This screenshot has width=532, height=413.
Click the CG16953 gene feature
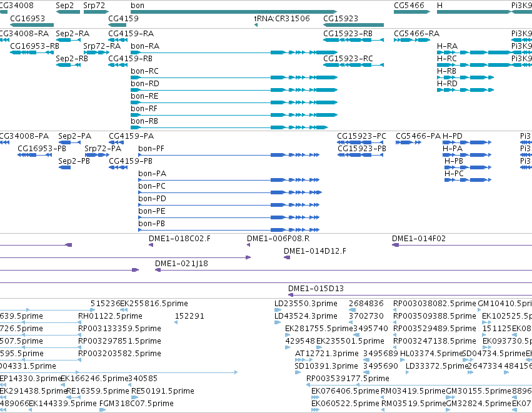(32, 25)
